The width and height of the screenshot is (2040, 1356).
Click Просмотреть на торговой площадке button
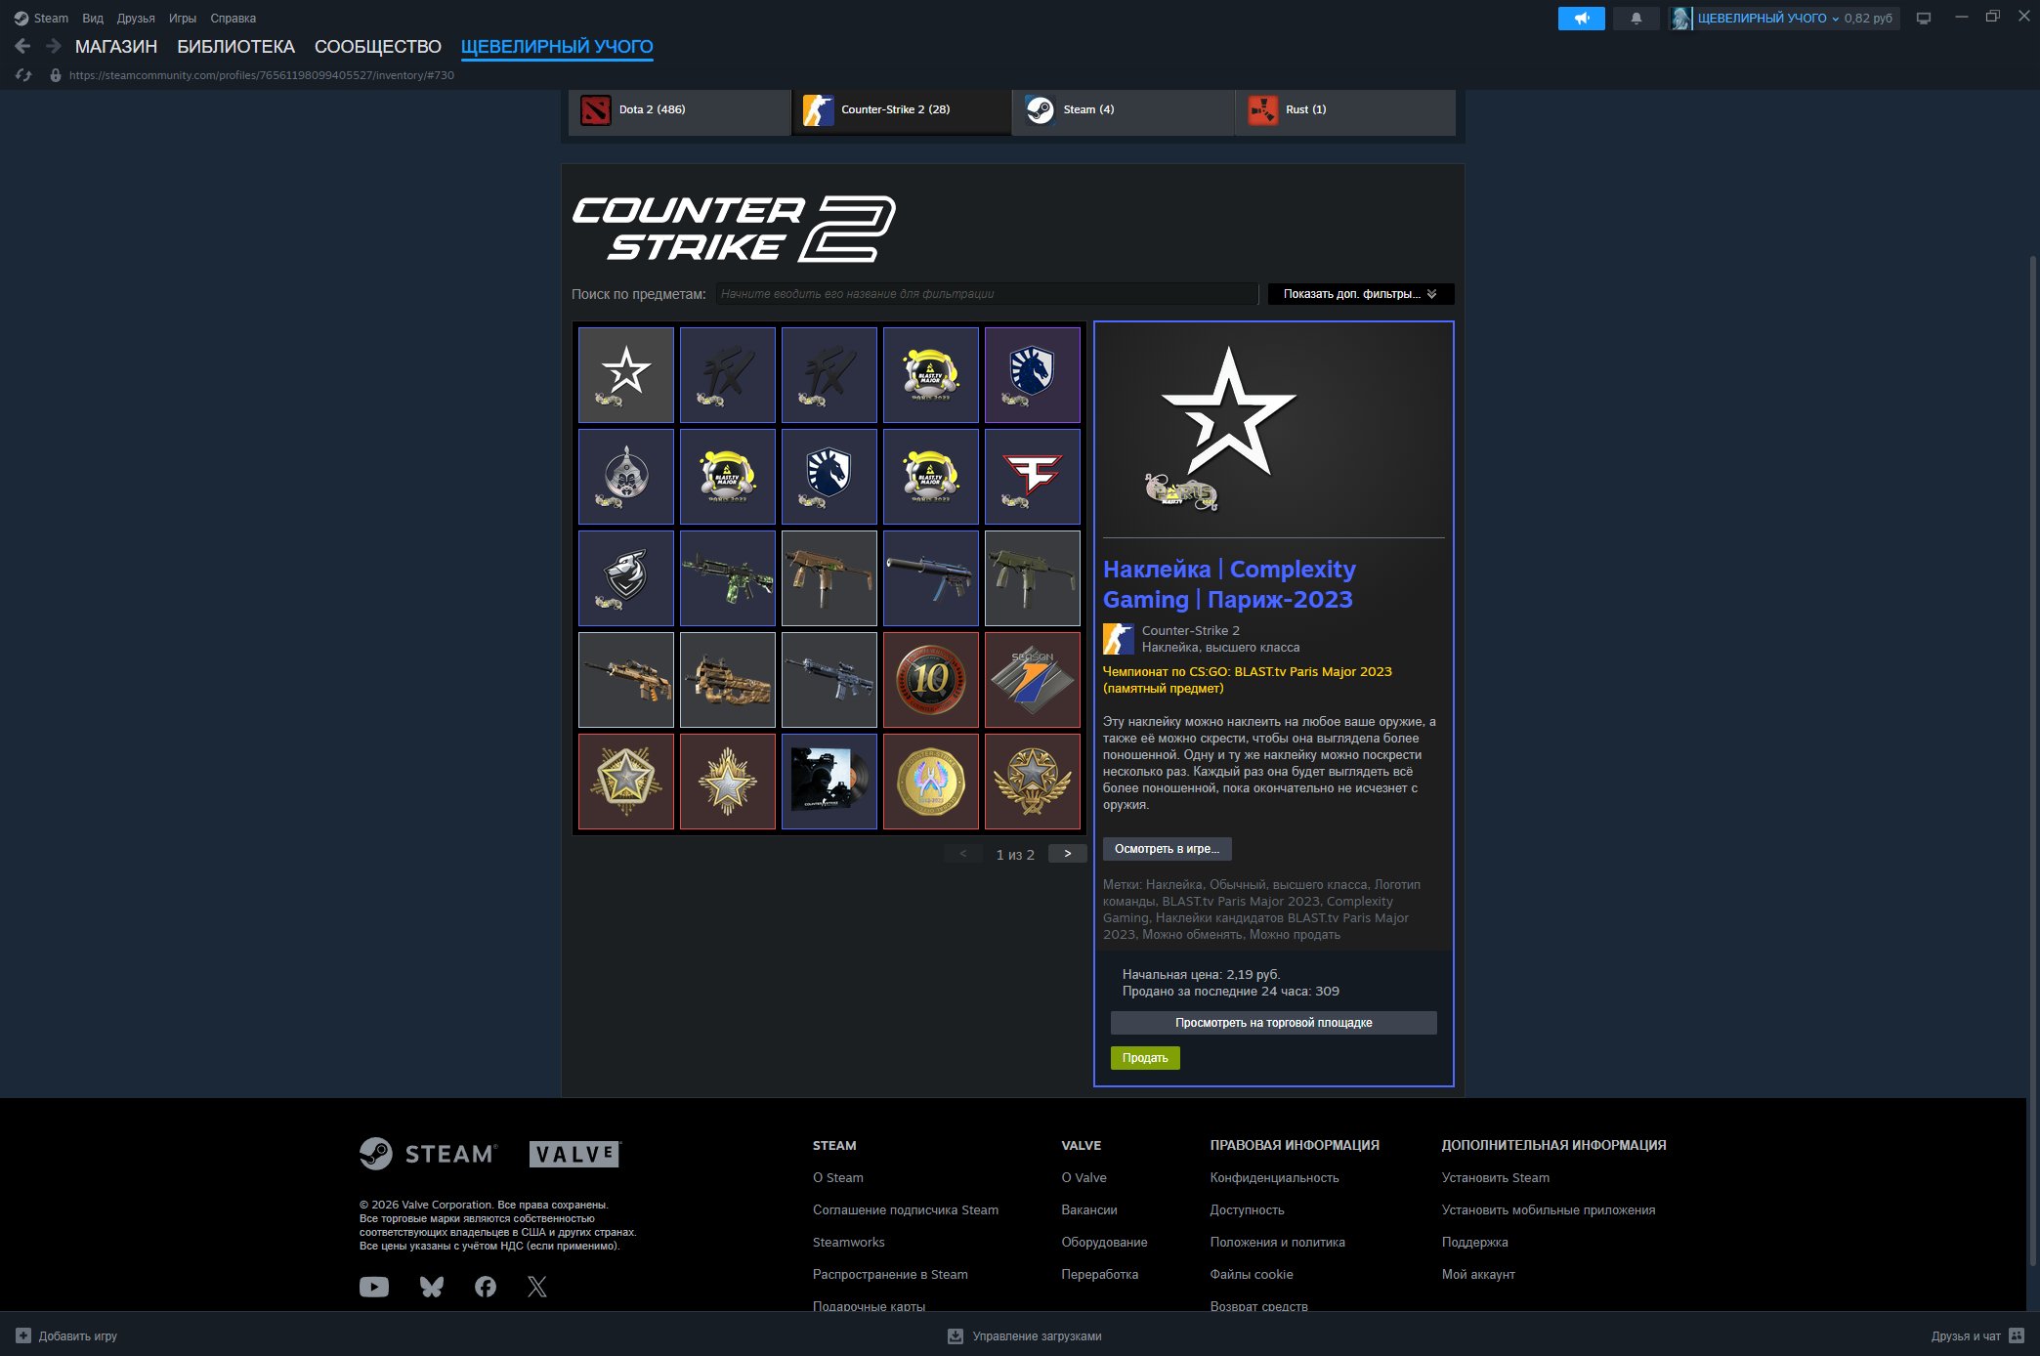pos(1274,1023)
